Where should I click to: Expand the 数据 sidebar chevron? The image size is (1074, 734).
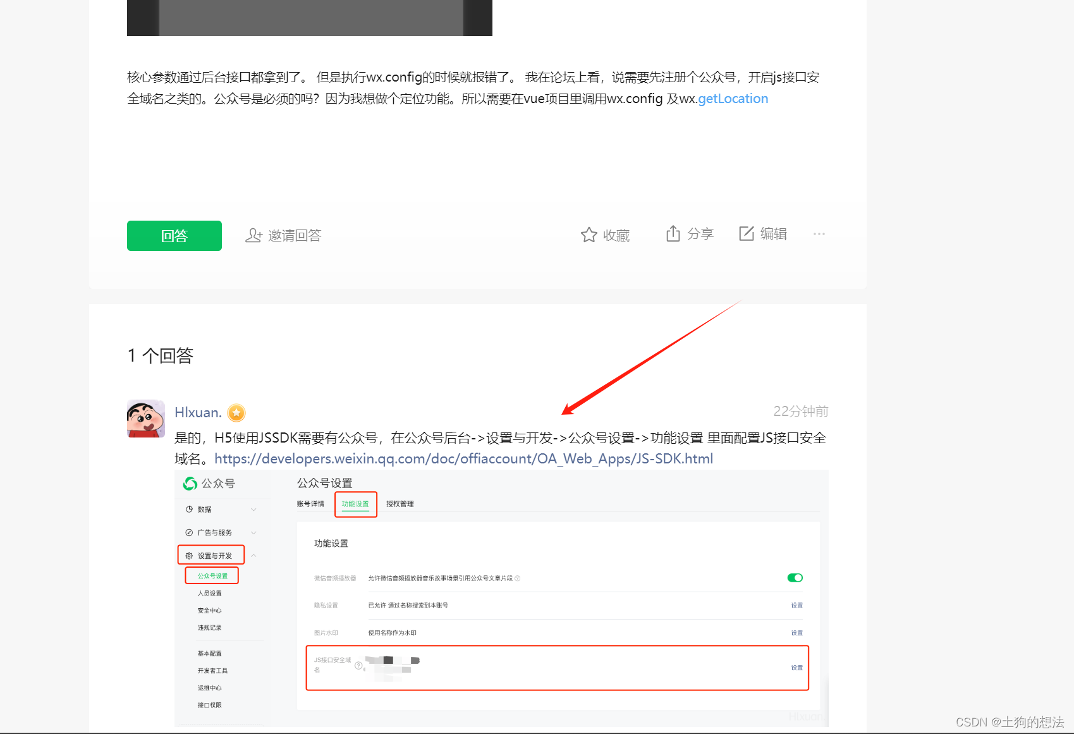253,509
